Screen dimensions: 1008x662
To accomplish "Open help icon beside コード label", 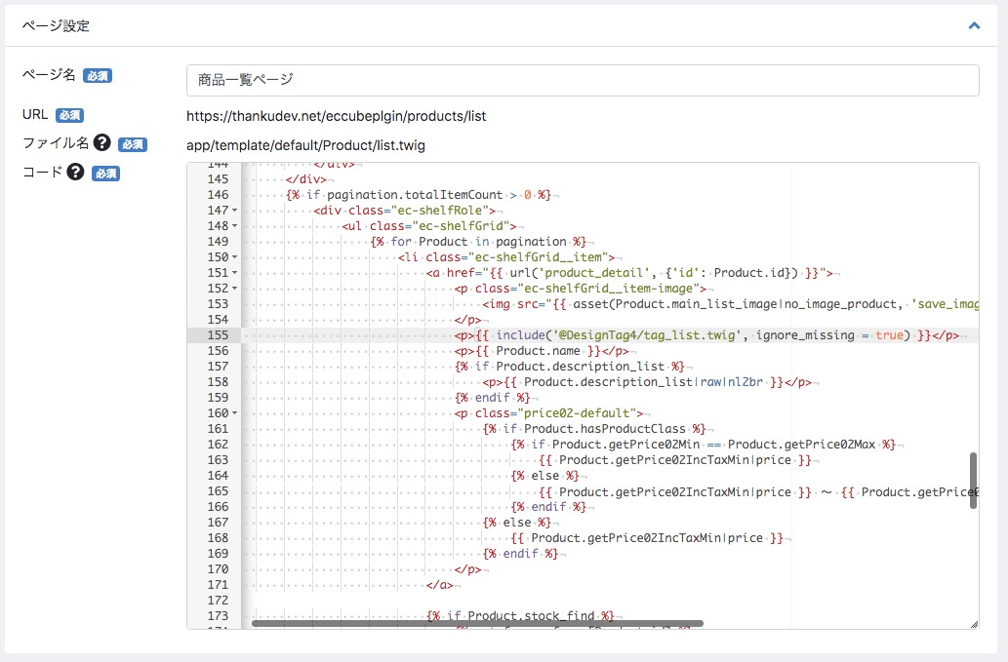I will (x=75, y=173).
